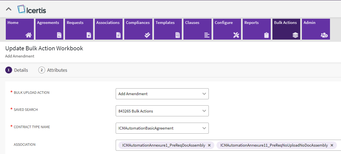This screenshot has height=154, width=341.
Task: Click the Compliances double-check icon
Action: tap(147, 35)
